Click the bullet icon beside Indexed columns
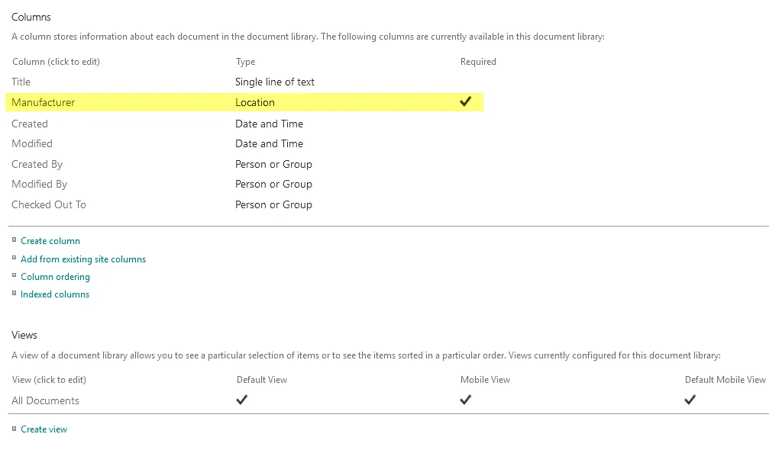 pyautogui.click(x=15, y=293)
